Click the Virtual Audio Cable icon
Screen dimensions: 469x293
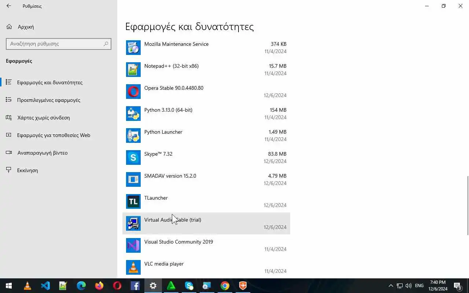[133, 223]
